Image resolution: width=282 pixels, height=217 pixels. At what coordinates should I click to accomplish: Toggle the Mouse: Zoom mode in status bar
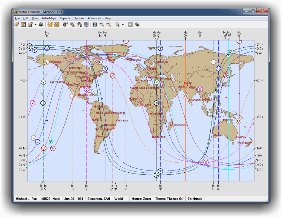click(x=141, y=199)
